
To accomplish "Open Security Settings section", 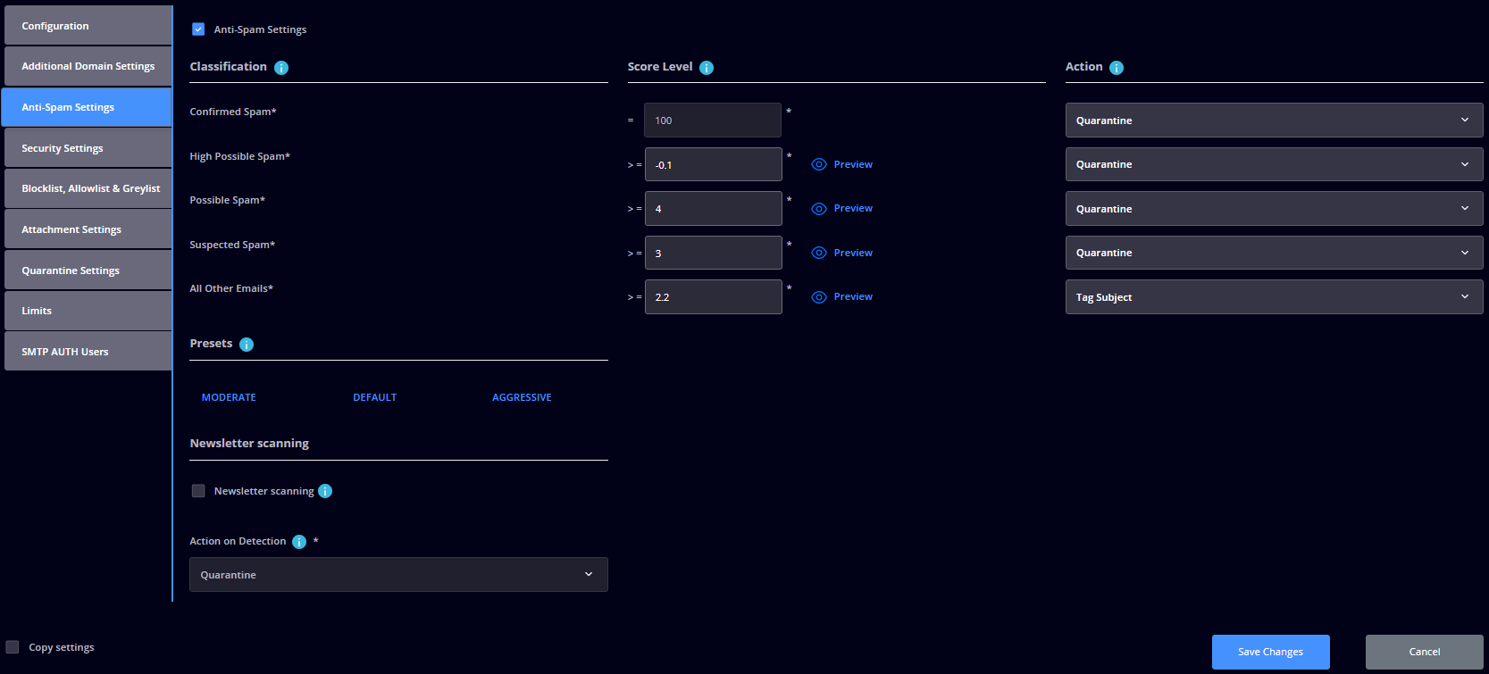I will tap(88, 148).
